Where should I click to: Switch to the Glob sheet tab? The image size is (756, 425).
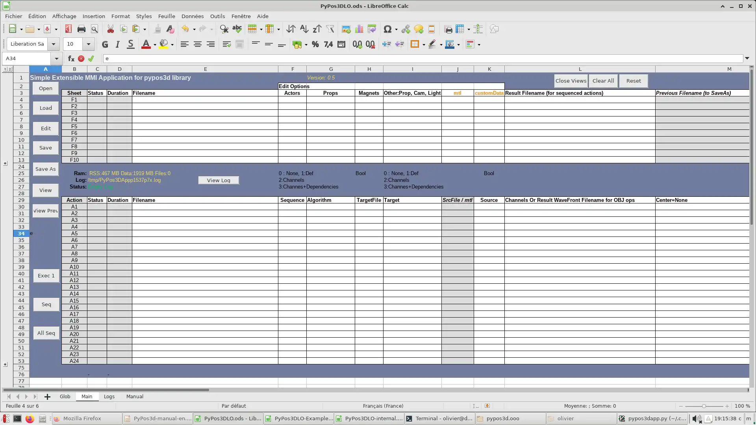click(65, 396)
